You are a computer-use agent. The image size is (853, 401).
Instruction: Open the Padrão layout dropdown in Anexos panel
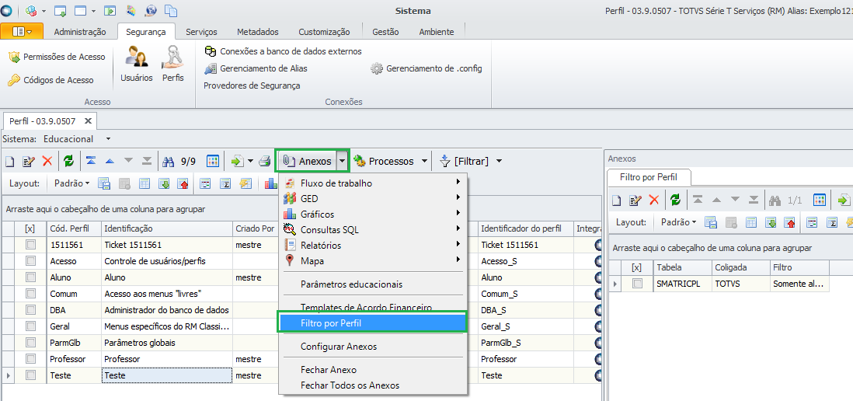pyautogui.click(x=678, y=222)
